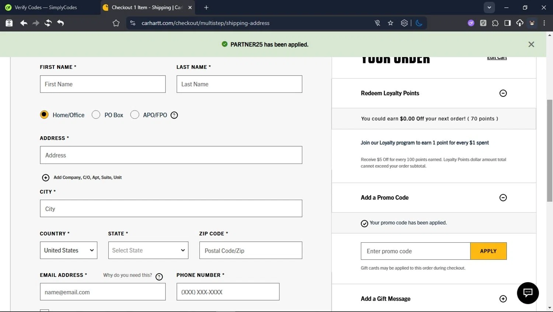The width and height of the screenshot is (553, 312).
Task: Select the PO Box radio button
Action: [96, 115]
